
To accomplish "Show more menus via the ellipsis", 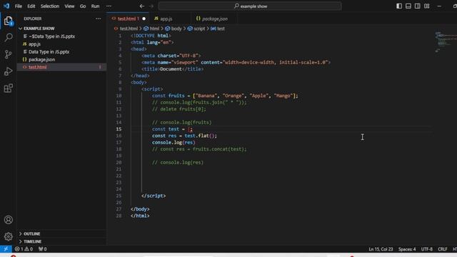I will click(x=109, y=6).
